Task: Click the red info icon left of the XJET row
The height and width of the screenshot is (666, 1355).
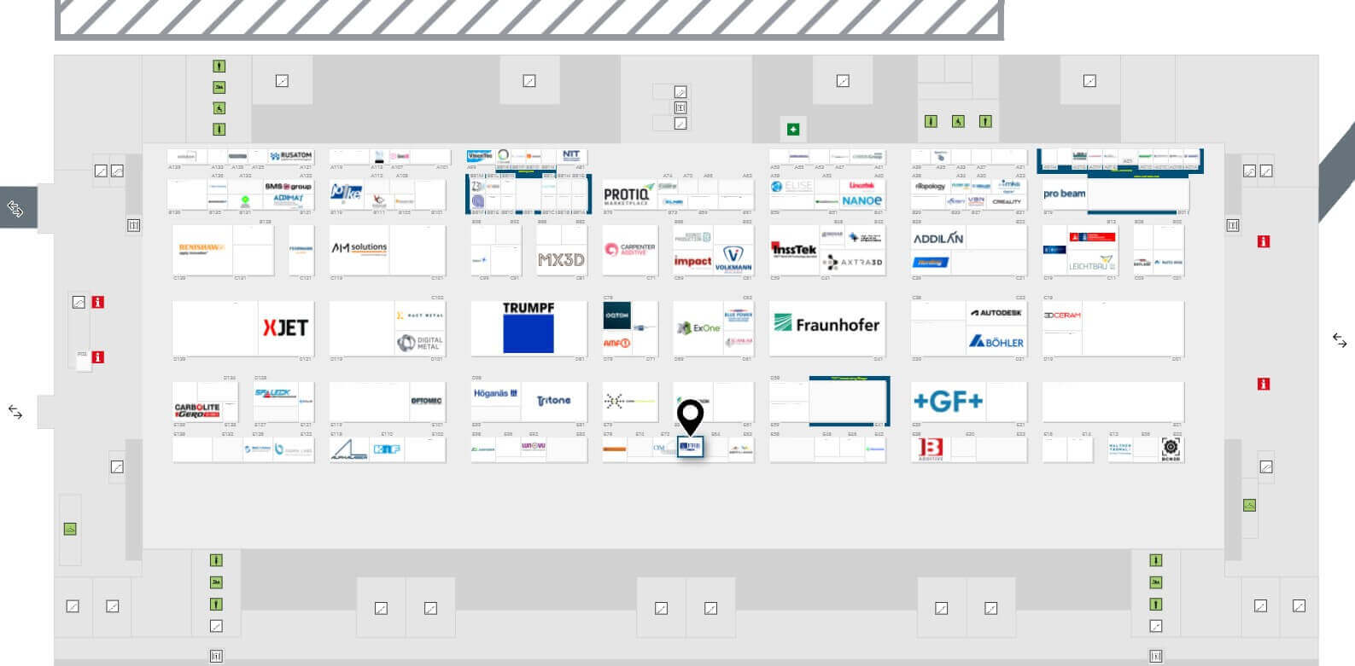Action: [x=98, y=302]
